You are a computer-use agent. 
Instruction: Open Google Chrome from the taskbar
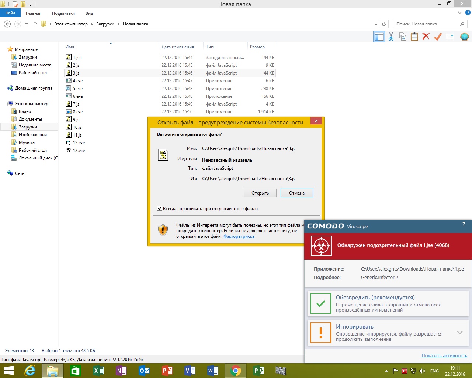(x=235, y=371)
